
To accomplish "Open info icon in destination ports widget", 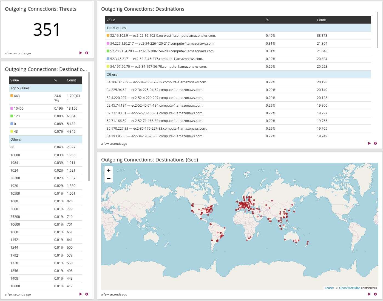I will point(87,294).
